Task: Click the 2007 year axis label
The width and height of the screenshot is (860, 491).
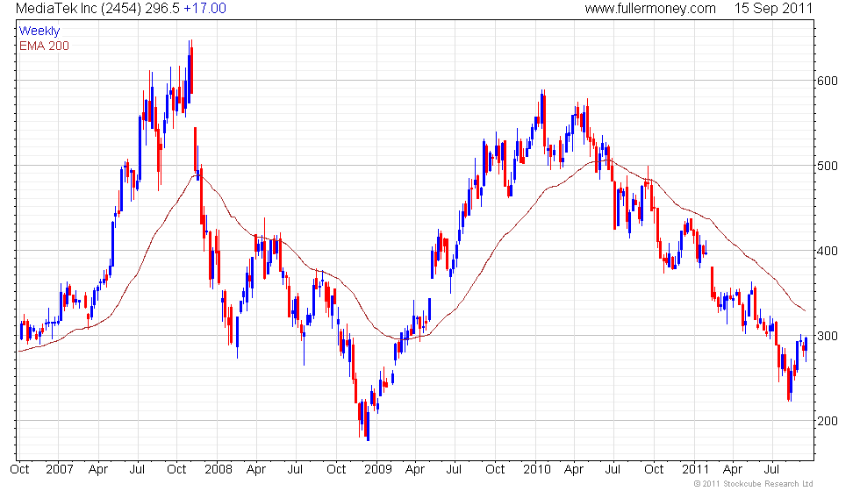Action: tap(60, 470)
